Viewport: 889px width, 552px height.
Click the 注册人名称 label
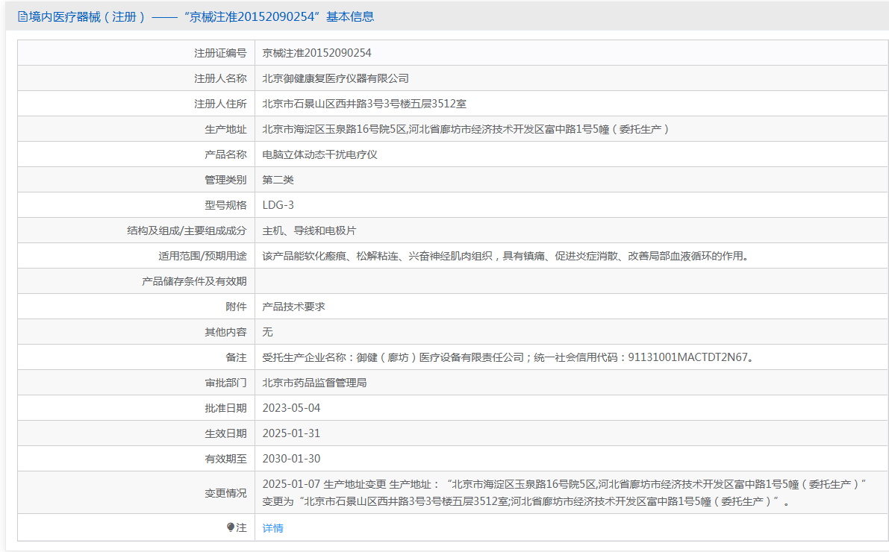(220, 78)
